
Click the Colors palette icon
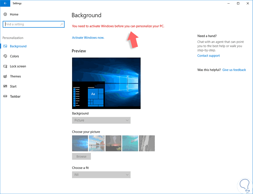[5, 56]
